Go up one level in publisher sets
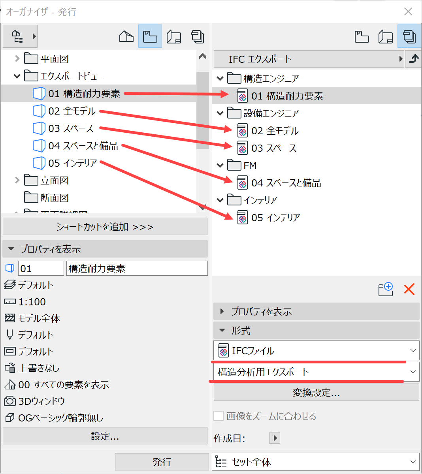422x474 pixels. (x=413, y=59)
